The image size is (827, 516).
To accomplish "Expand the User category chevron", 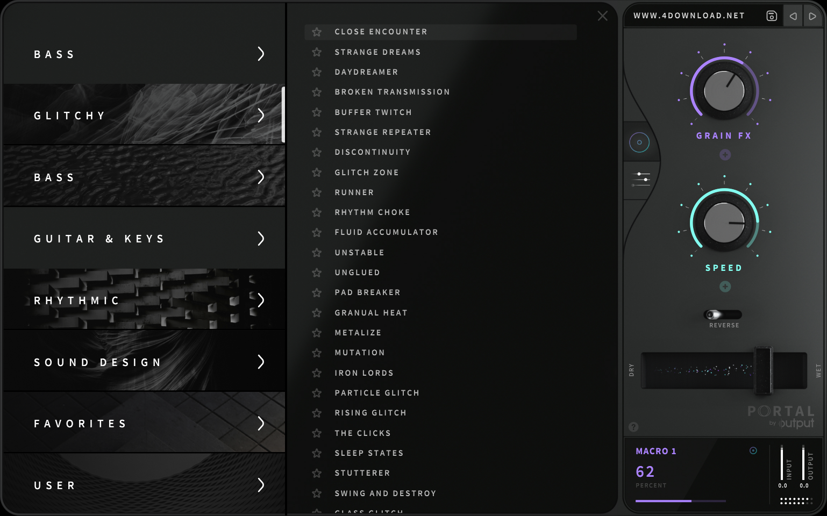I will [x=261, y=485].
